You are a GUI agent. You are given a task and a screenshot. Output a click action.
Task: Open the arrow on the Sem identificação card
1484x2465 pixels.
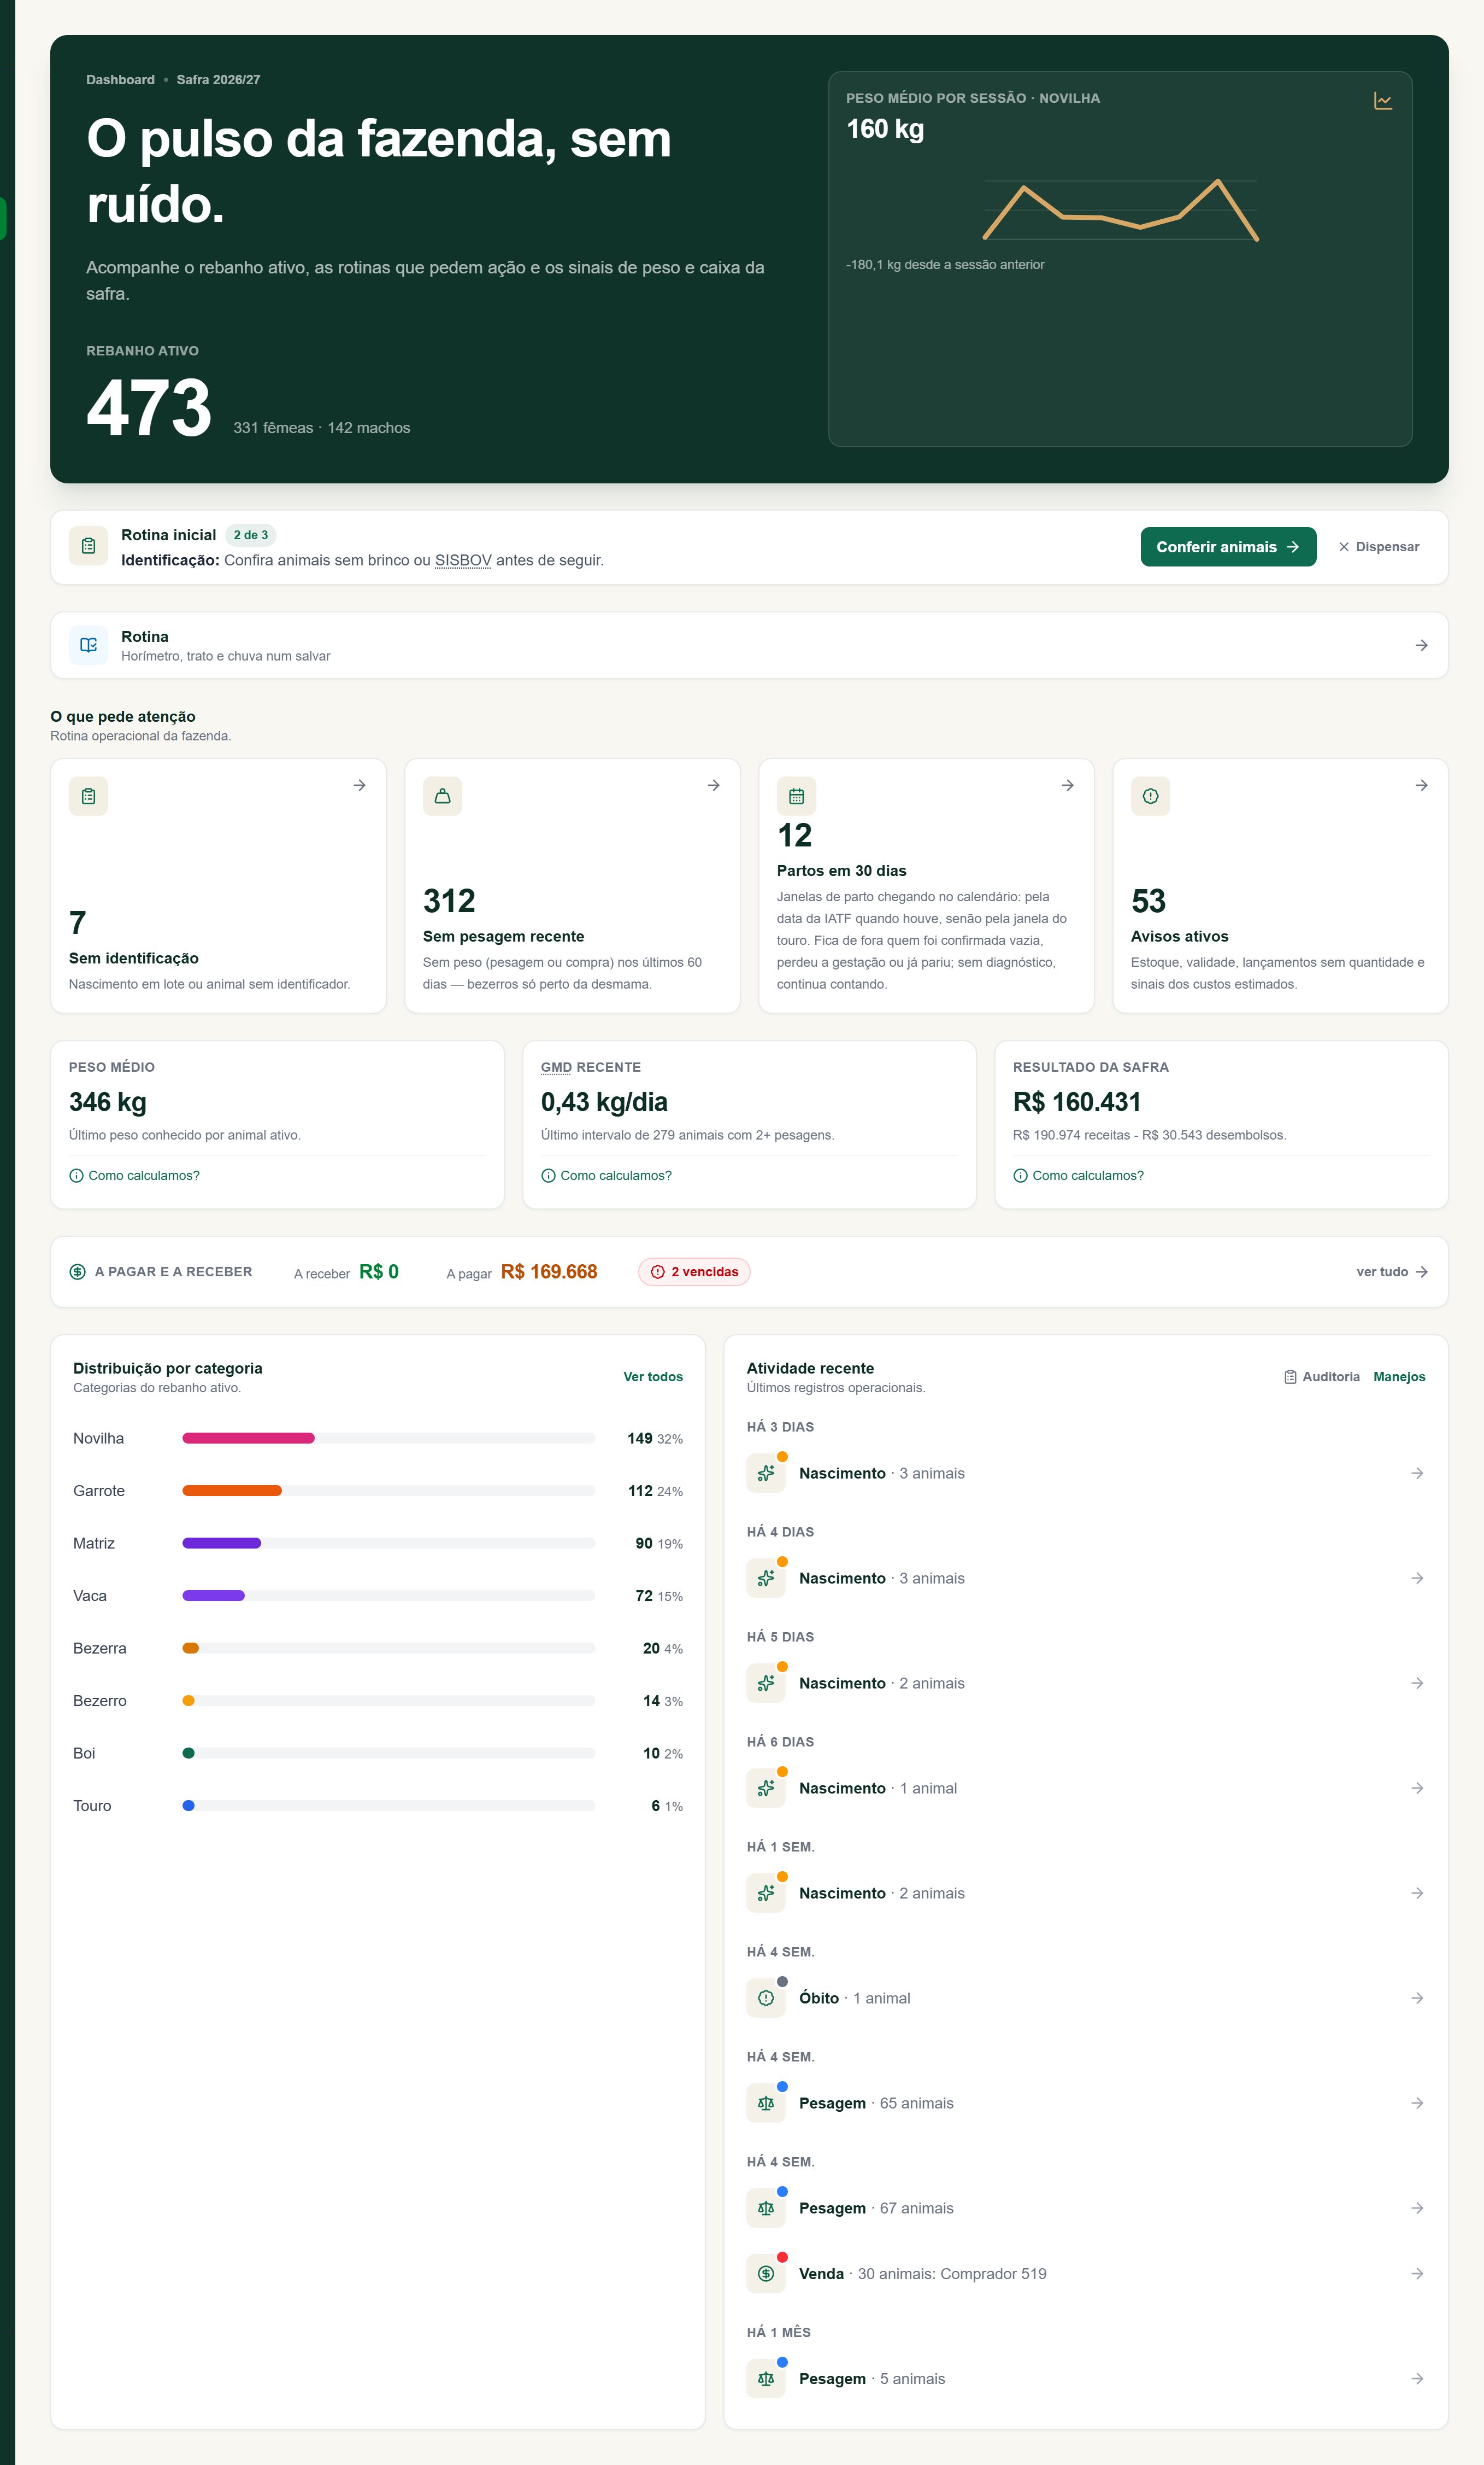pos(359,785)
